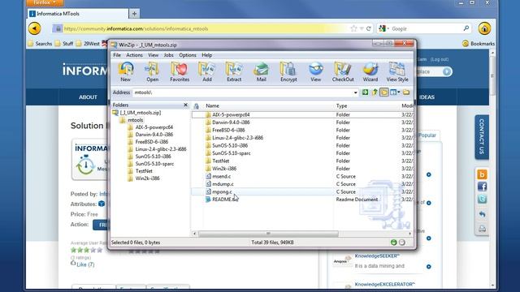
Task: Launch the Wizard toolbar icon
Action: [x=370, y=72]
